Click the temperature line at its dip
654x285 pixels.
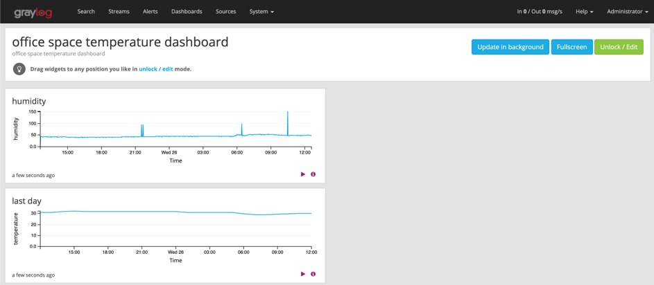coord(261,214)
